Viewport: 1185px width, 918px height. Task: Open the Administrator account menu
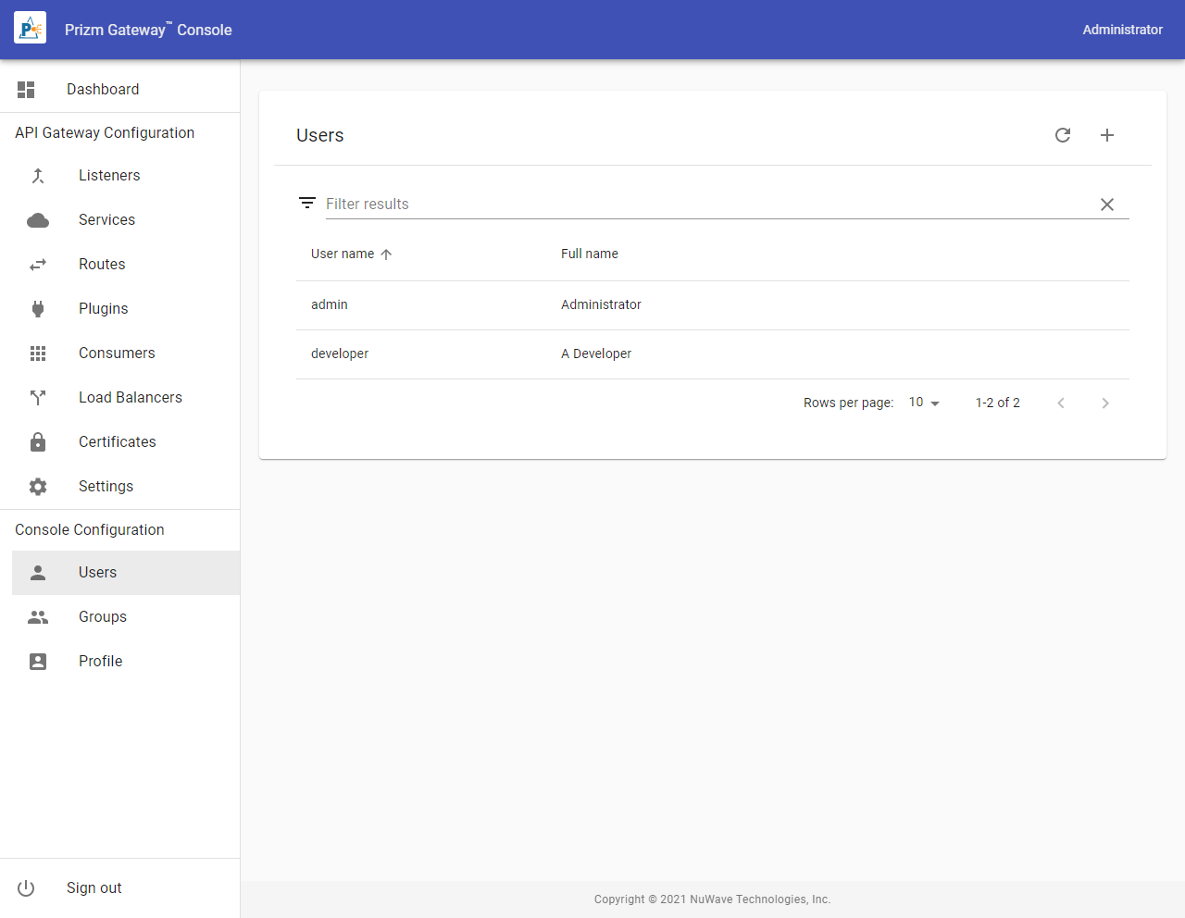tap(1122, 30)
